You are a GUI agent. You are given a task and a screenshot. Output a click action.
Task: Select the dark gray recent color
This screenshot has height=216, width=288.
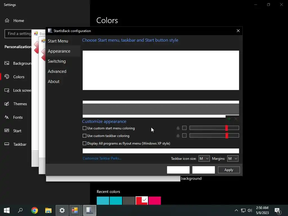pos(129,201)
